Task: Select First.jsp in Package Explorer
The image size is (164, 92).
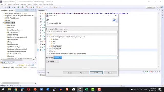Action: click(x=10, y=42)
